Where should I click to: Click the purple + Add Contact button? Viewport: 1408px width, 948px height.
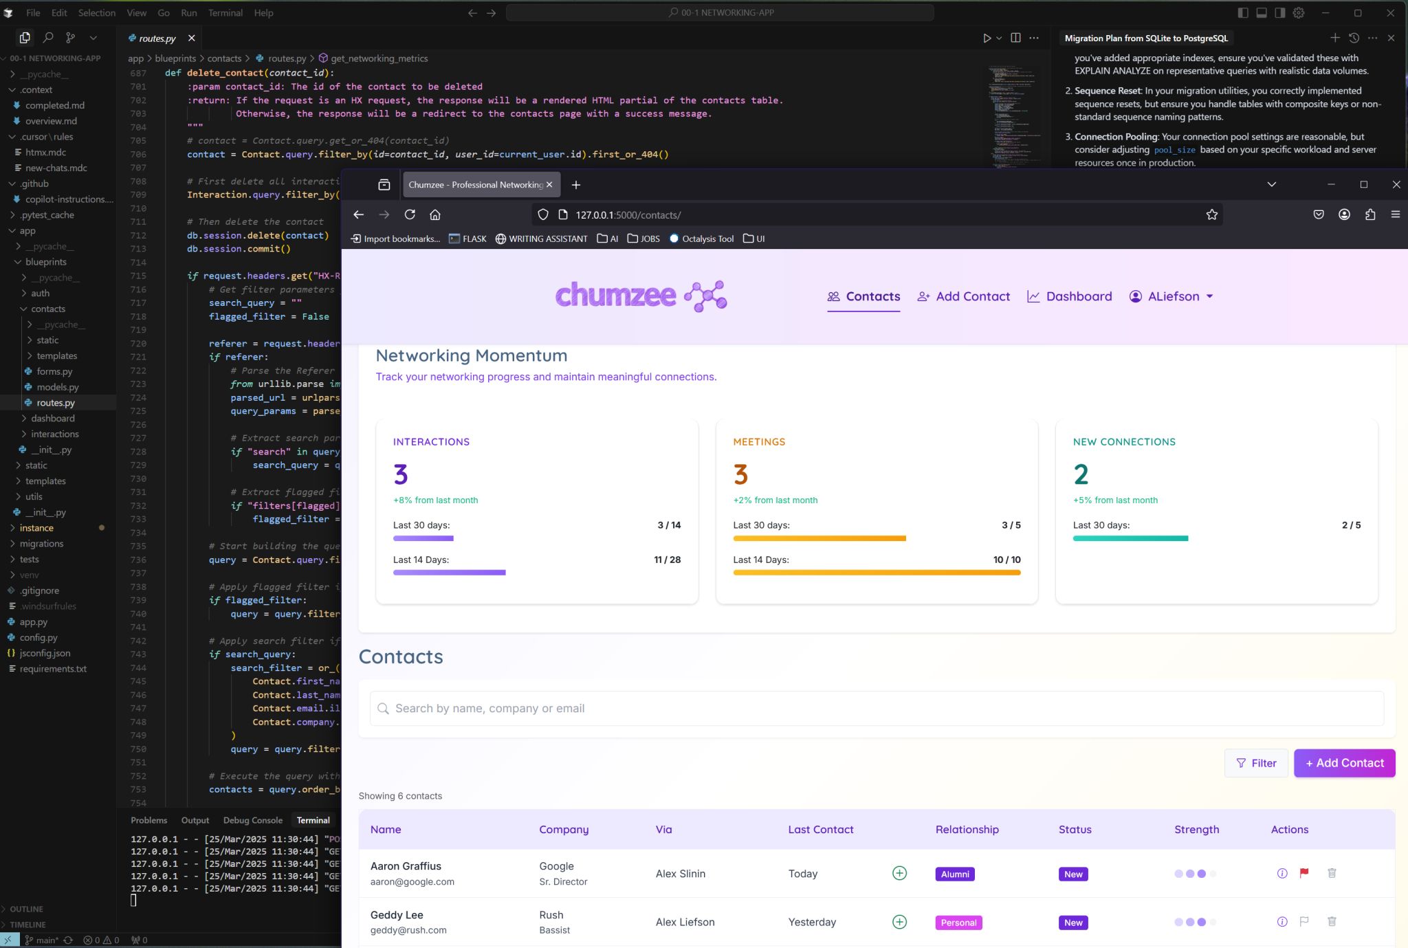1344,763
